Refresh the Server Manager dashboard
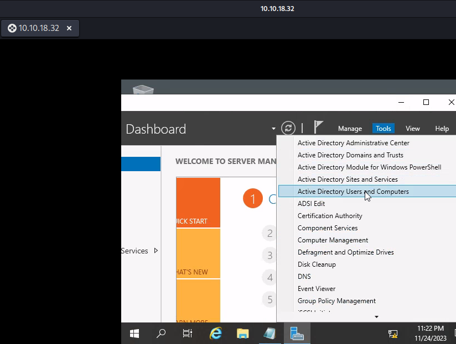Viewport: 456px width, 344px height. [288, 128]
